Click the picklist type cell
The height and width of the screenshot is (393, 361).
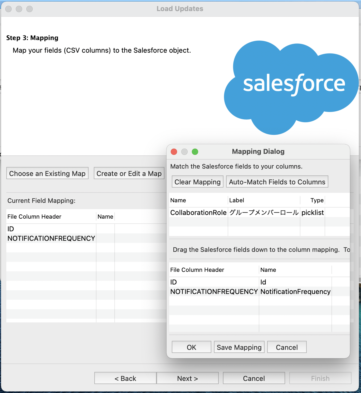point(313,213)
